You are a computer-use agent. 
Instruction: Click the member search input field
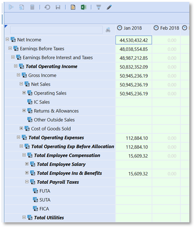tap(56, 30)
